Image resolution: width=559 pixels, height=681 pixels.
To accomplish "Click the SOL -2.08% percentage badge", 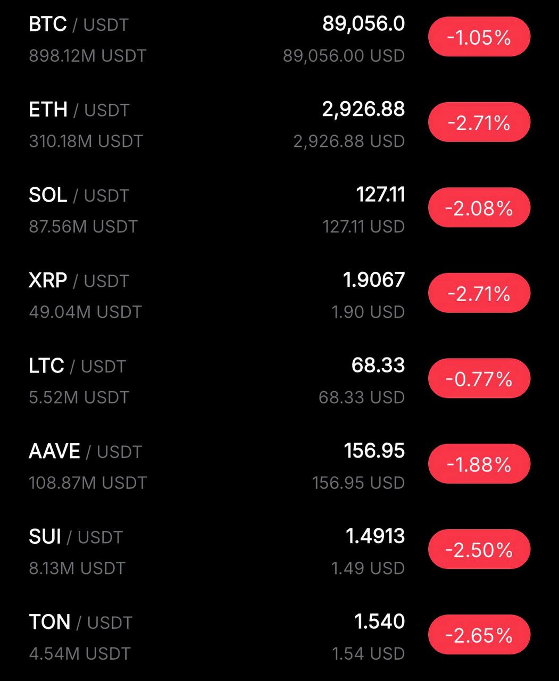I will tap(479, 208).
